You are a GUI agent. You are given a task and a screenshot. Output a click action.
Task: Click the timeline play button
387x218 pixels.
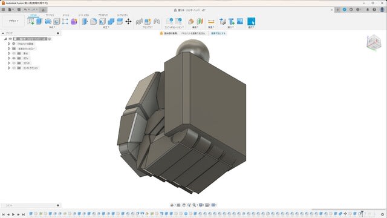pyautogui.click(x=13, y=214)
